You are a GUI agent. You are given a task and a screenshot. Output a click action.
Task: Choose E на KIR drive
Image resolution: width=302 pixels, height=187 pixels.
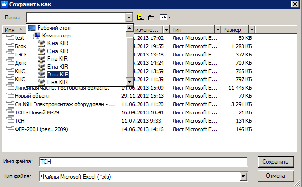pos(58,67)
